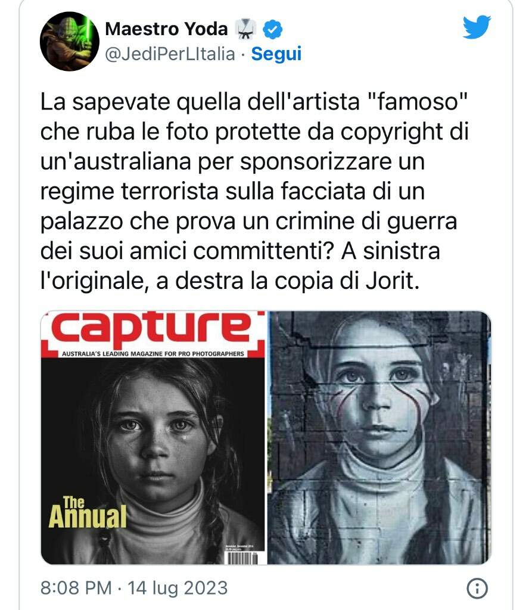Open the Twitter bird logo link
Screen dimensions: 532x610
477,27
